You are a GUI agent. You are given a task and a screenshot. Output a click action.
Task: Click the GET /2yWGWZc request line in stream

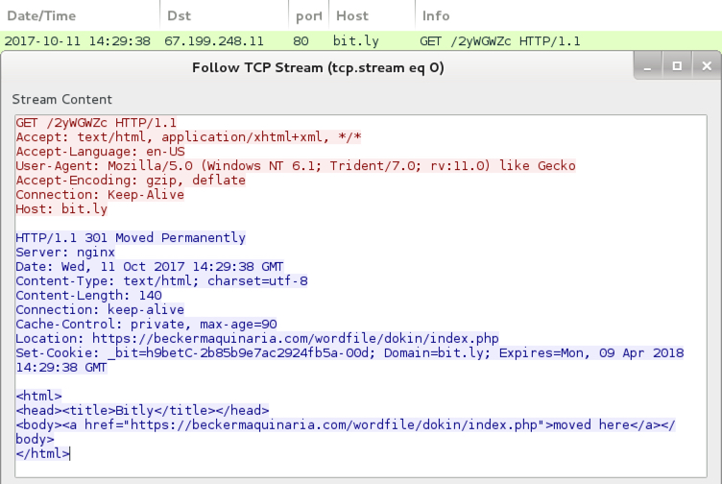click(x=96, y=123)
